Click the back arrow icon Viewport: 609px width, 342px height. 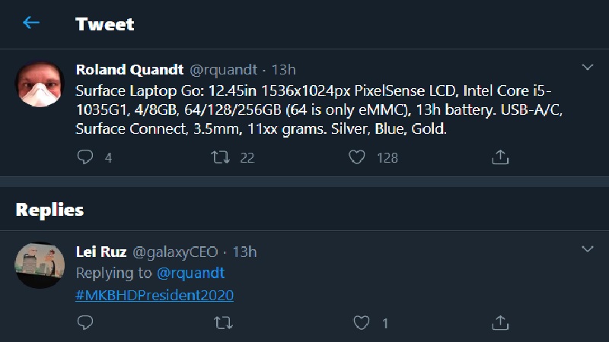tap(30, 23)
